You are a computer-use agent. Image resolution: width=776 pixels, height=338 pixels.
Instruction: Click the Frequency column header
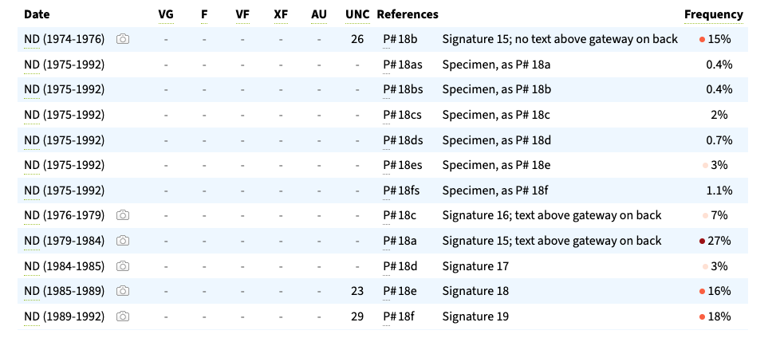[713, 14]
